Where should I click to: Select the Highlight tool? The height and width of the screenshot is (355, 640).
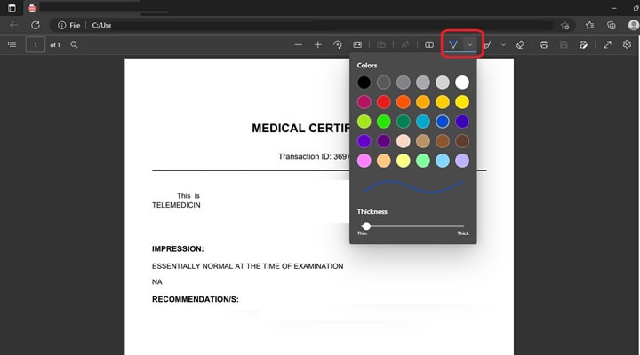click(x=487, y=45)
